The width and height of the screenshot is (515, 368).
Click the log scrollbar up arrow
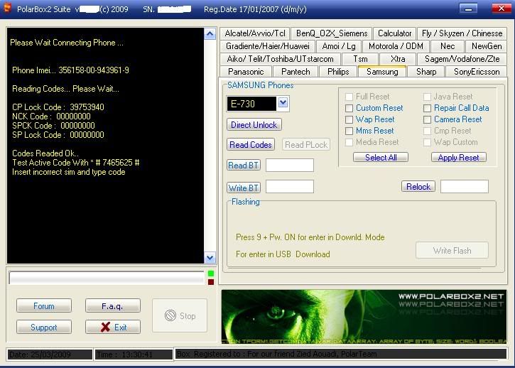(x=210, y=33)
